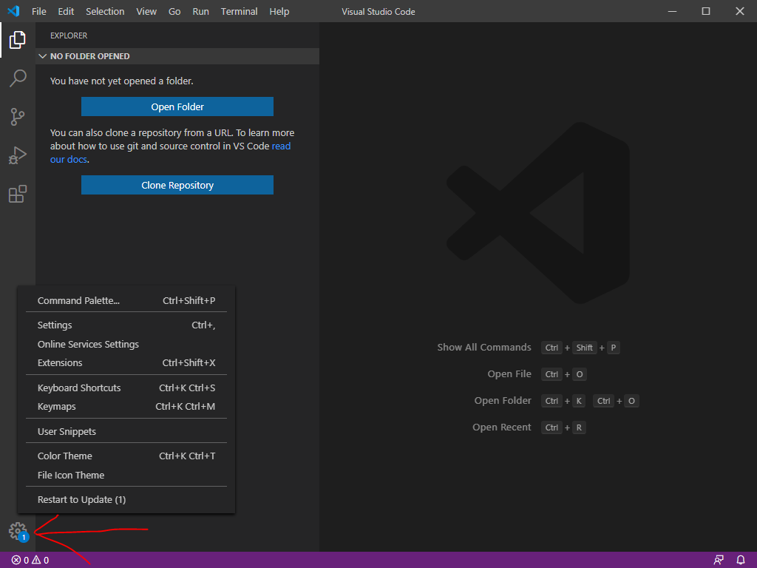757x568 pixels.
Task: Click 'Open File' hint text
Action: point(509,373)
